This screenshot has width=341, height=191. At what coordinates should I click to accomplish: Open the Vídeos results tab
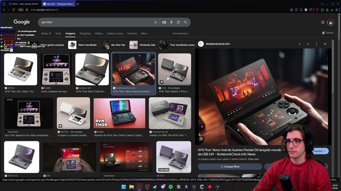coord(99,33)
